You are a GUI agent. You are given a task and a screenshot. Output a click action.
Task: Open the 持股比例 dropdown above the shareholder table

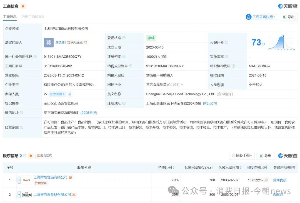tap(242, 156)
